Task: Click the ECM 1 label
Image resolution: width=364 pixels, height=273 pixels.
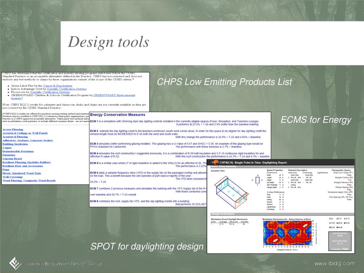Action: (94, 121)
